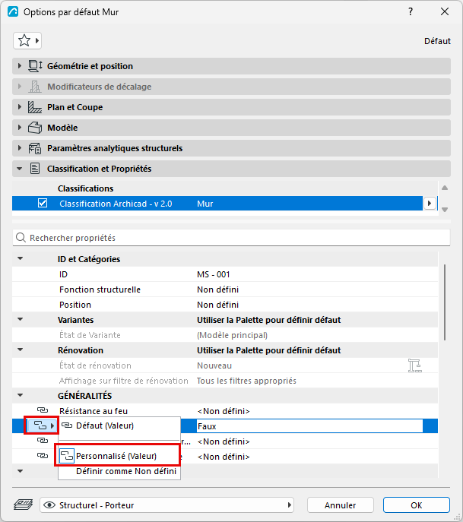The width and height of the screenshot is (463, 522).
Task: Click the (Modèle principal) value
Action: pos(232,335)
